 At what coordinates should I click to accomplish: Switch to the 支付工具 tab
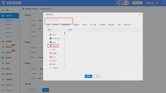93,25
